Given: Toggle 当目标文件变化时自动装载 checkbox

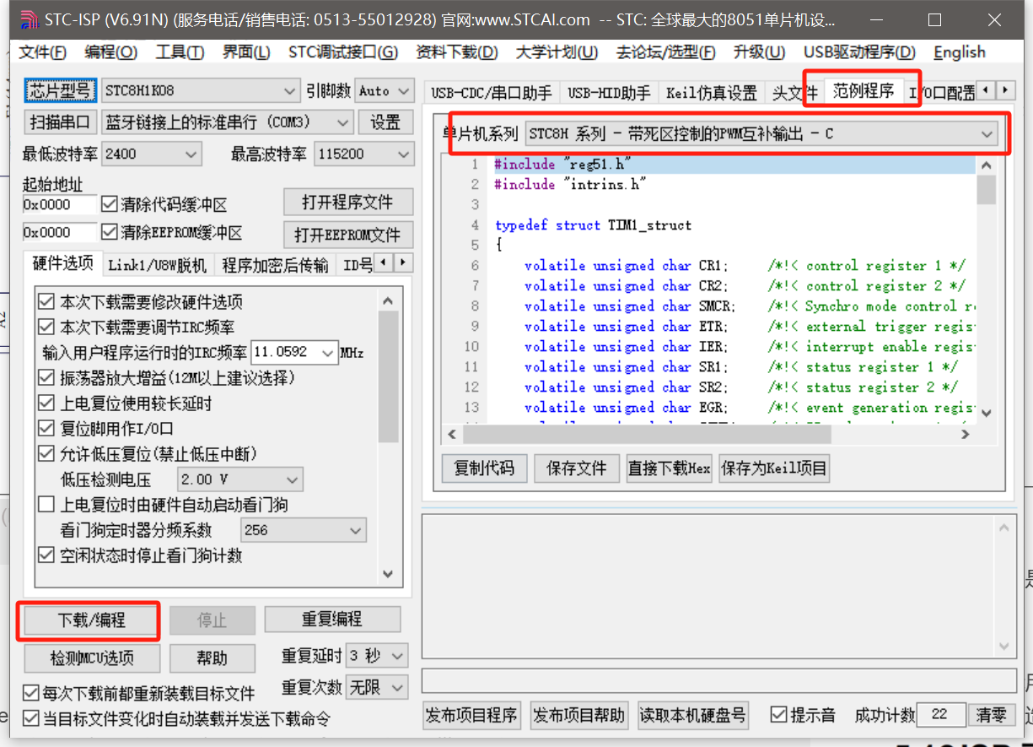Looking at the screenshot, I should [31, 718].
